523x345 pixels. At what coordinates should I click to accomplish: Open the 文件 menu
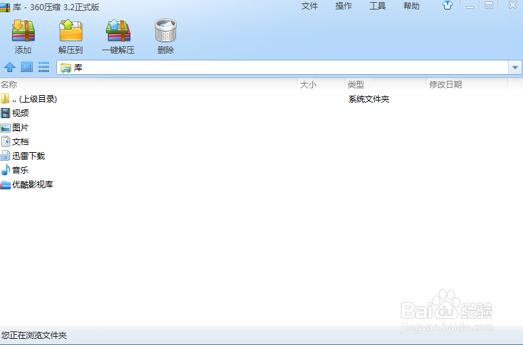tap(310, 6)
